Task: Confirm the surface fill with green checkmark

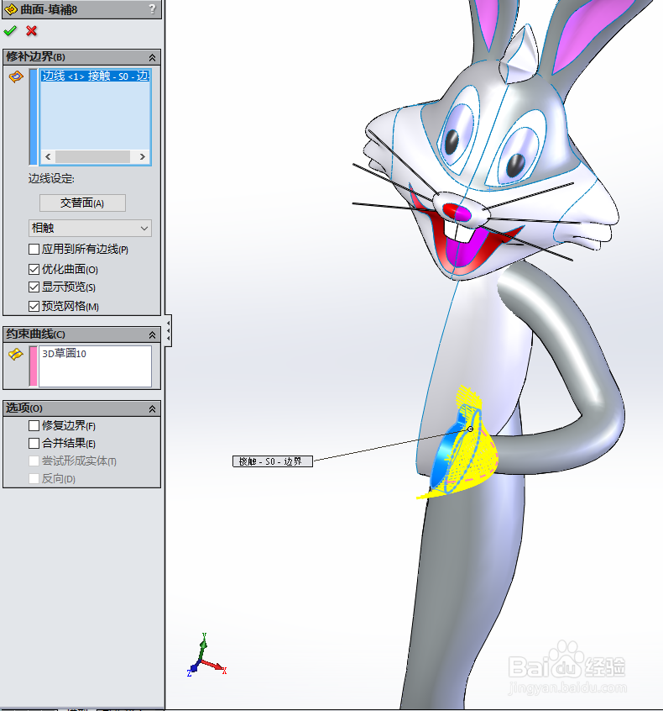Action: (10, 31)
